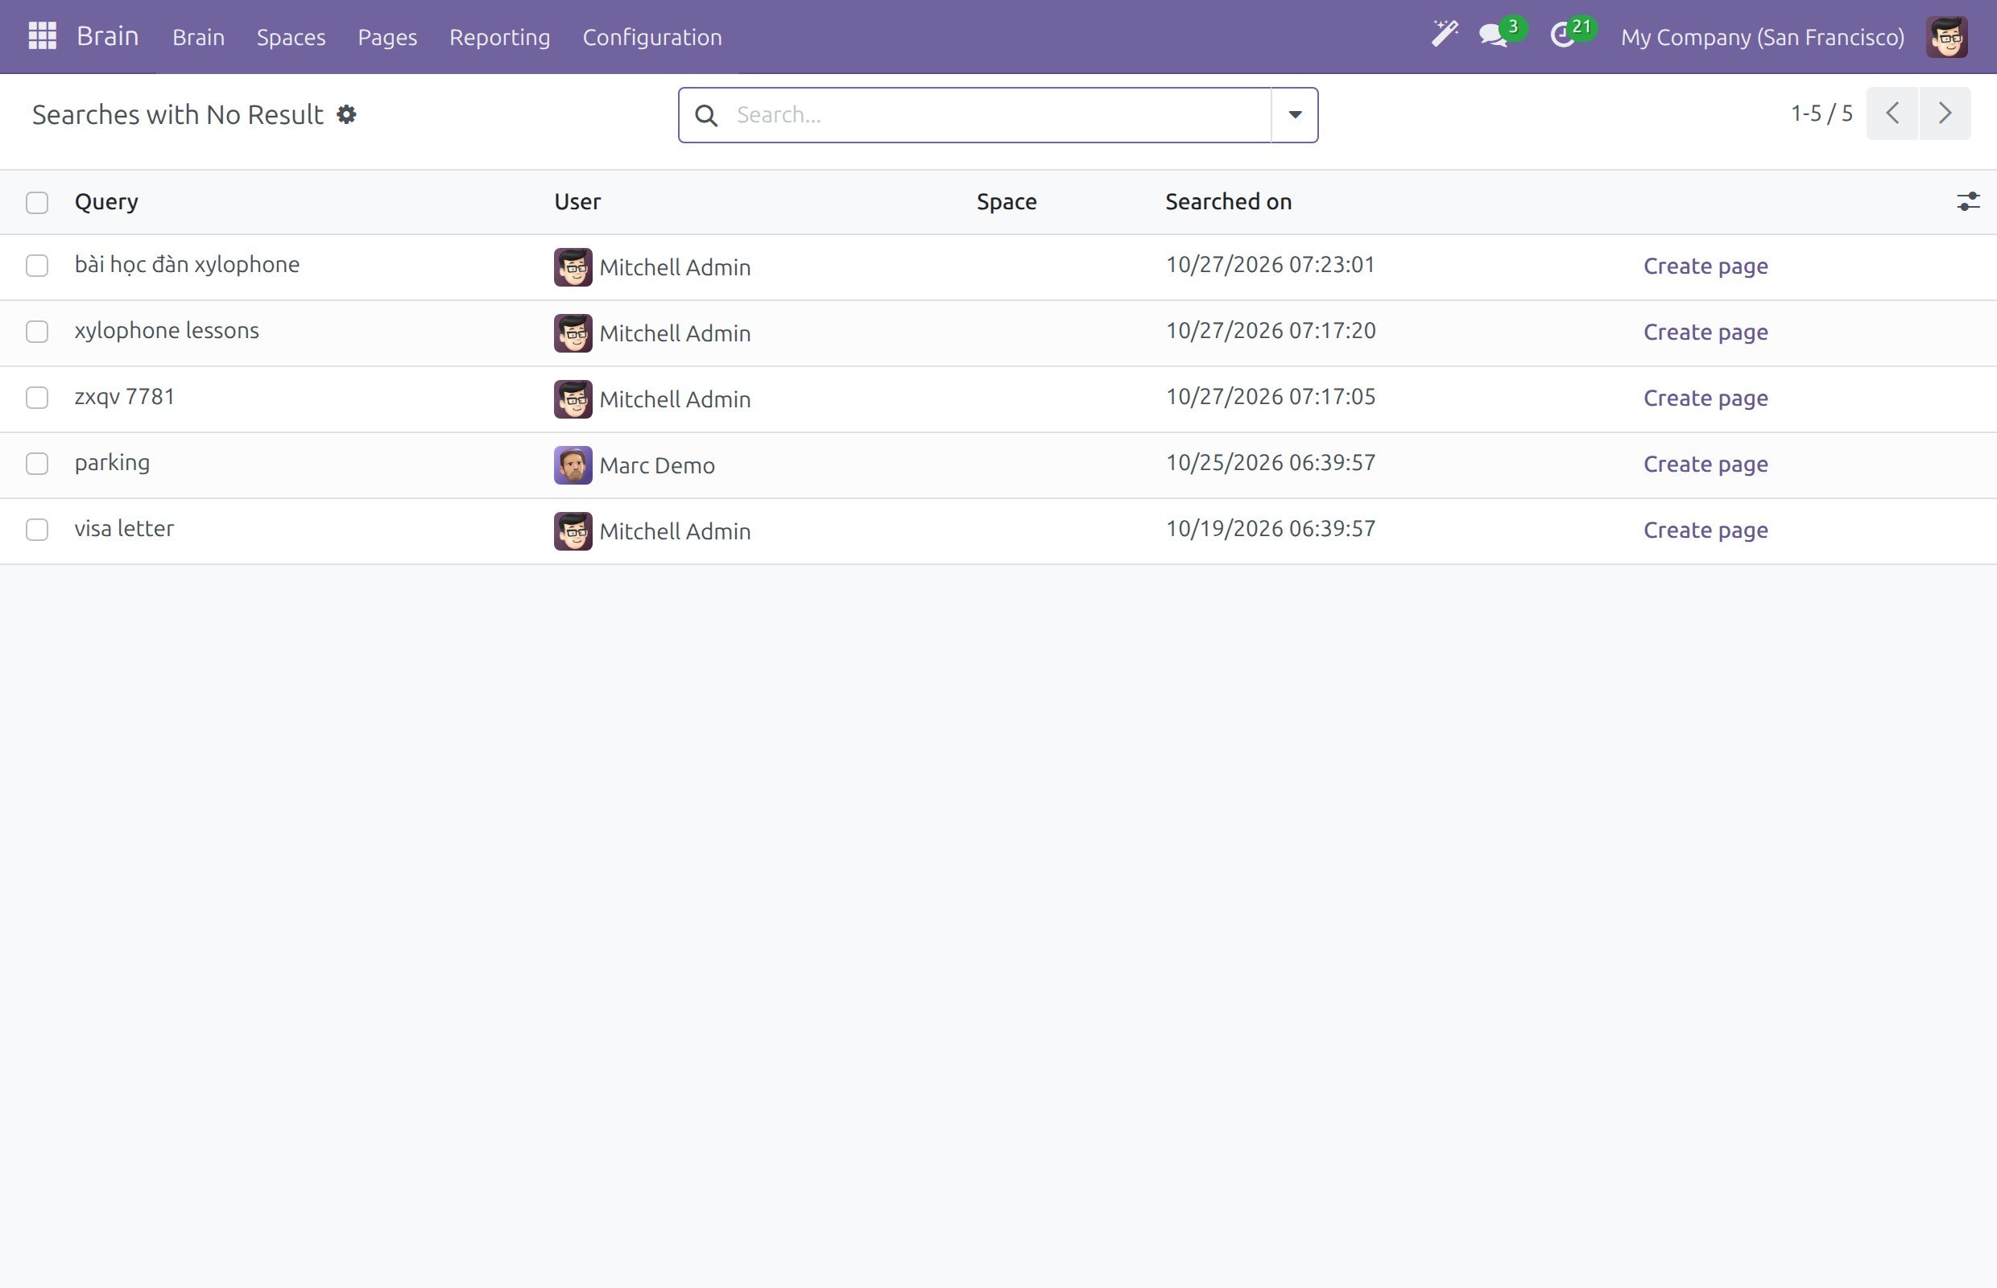Click Create page for zxqv 7781
Image resolution: width=1997 pixels, height=1288 pixels.
click(1705, 398)
